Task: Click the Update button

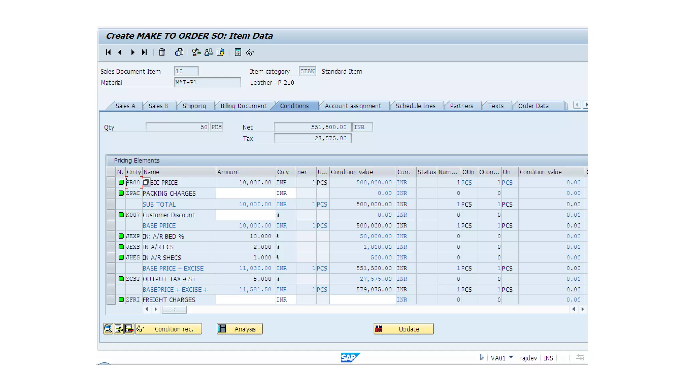Action: click(403, 329)
